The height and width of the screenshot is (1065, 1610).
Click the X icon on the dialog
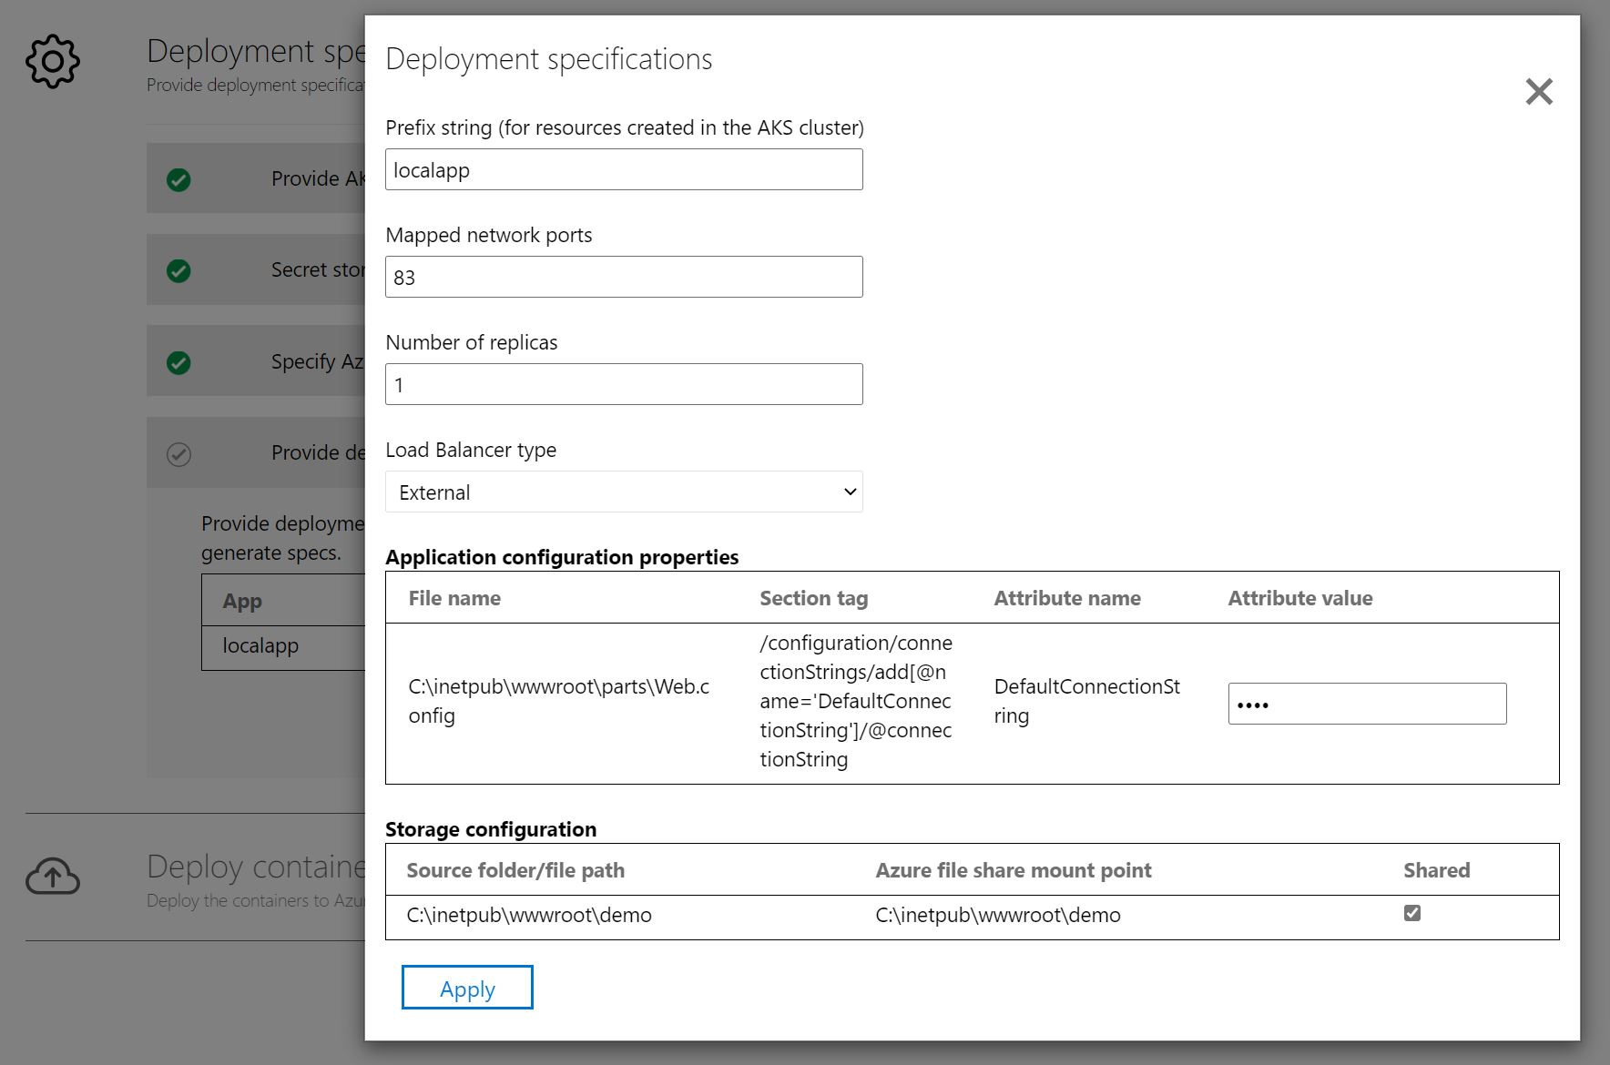click(x=1539, y=92)
